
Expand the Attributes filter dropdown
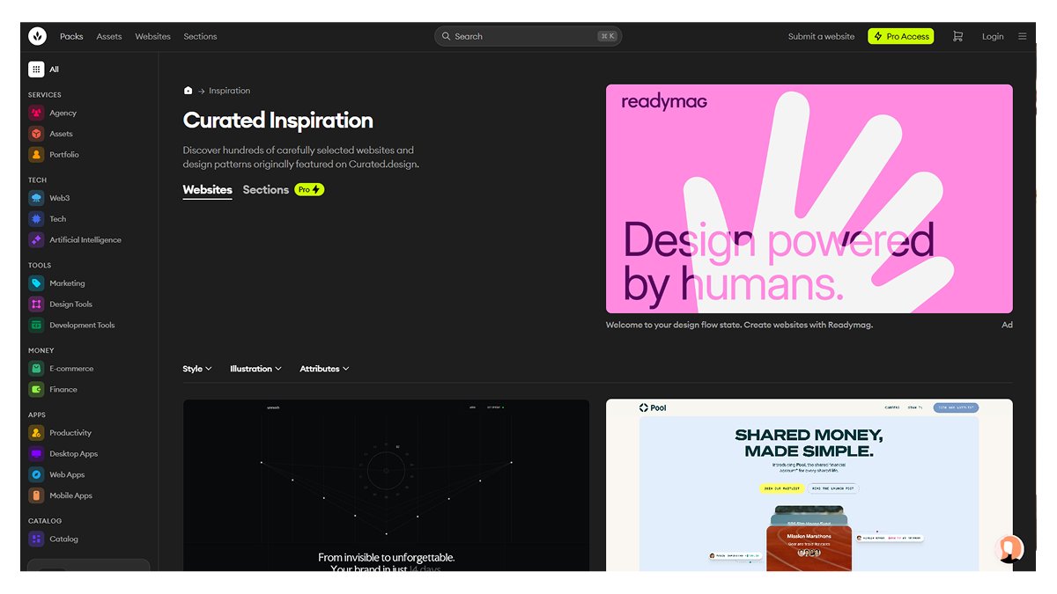pos(324,369)
